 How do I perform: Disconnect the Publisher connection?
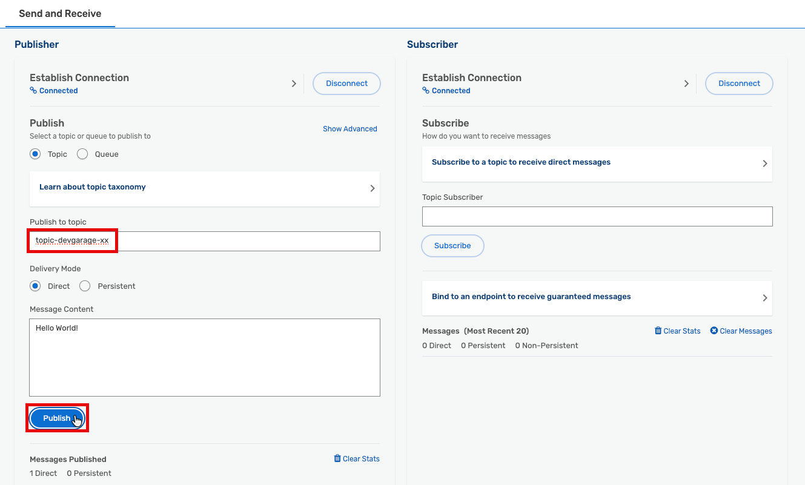pyautogui.click(x=346, y=84)
